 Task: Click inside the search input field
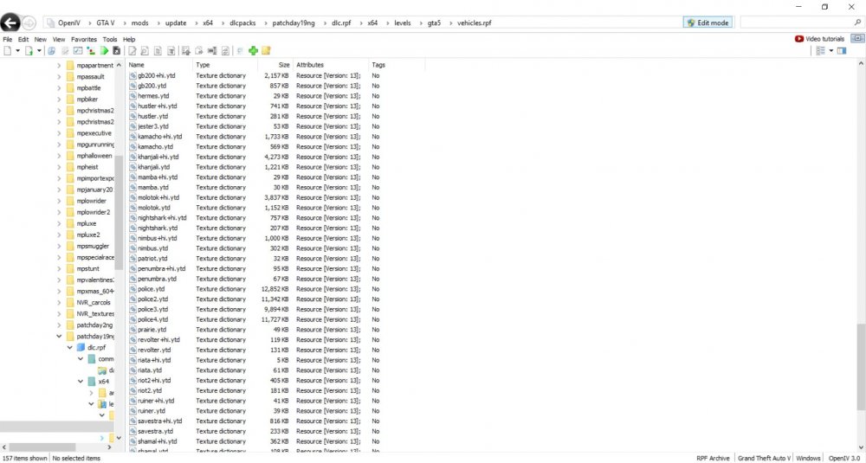tap(796, 23)
